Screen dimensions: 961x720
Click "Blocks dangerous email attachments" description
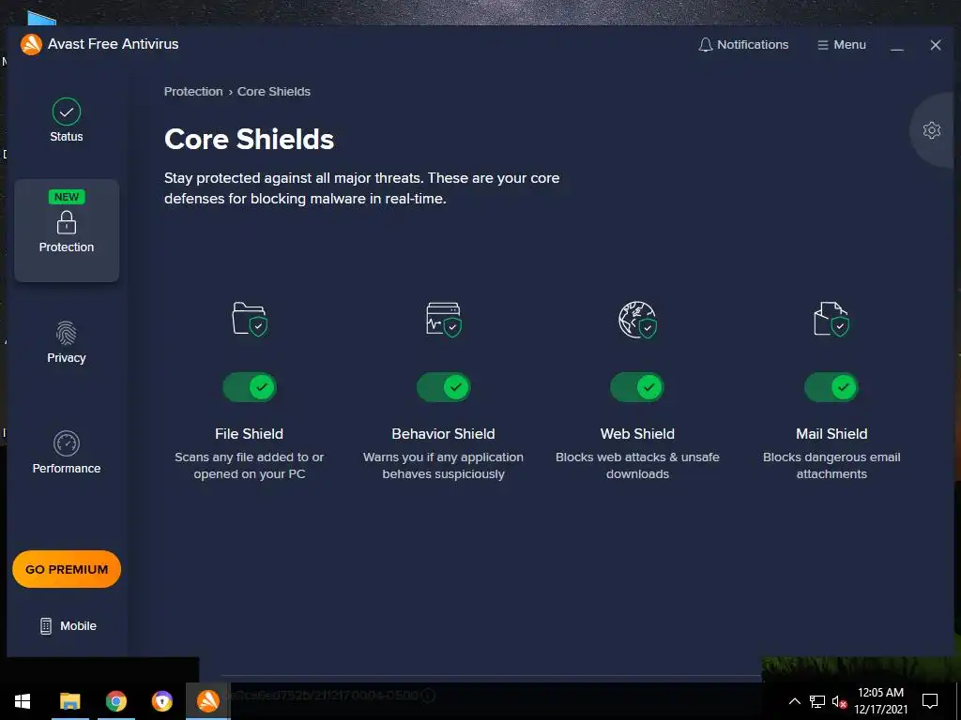(831, 465)
